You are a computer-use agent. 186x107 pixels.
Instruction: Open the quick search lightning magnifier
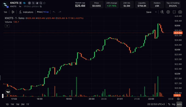[162, 12]
